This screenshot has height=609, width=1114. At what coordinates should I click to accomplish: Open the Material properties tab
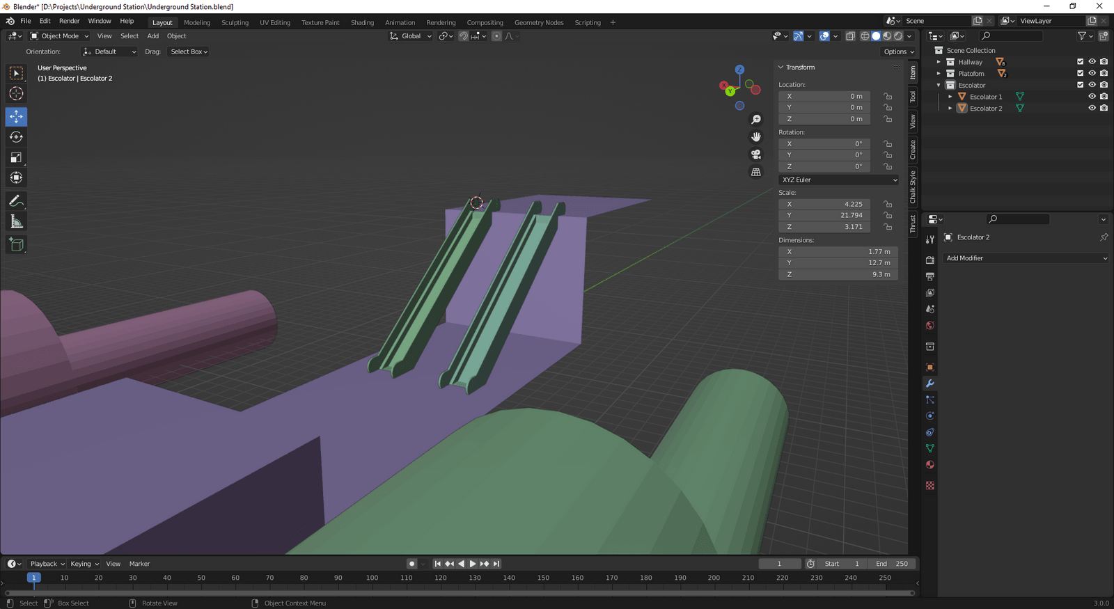tap(930, 465)
